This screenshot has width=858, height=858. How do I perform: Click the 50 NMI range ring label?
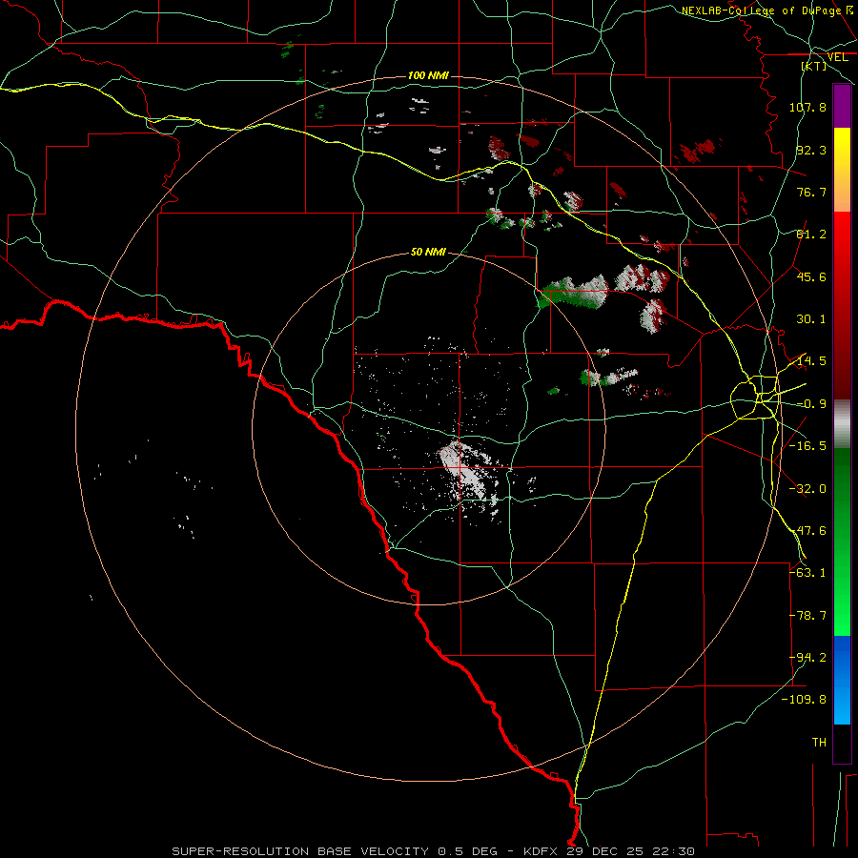428,252
